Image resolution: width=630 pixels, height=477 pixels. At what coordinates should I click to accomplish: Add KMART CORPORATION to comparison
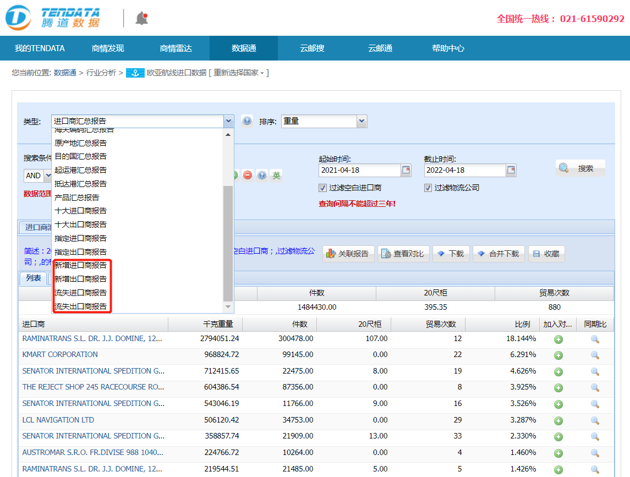(558, 355)
